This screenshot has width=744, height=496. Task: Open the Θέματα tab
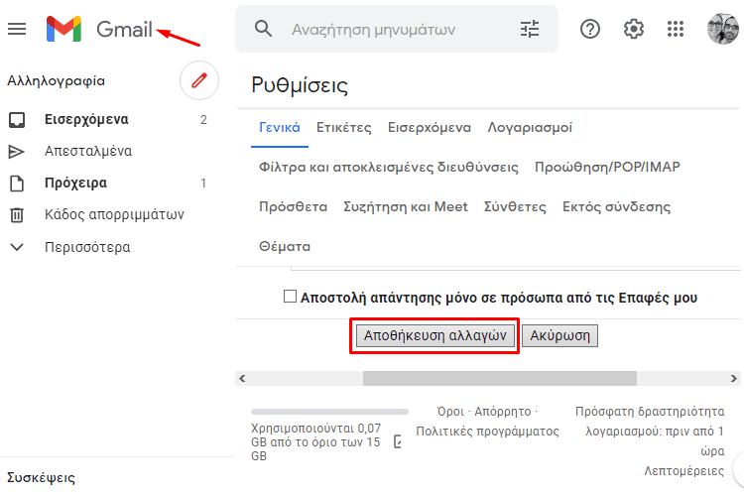[x=285, y=247]
